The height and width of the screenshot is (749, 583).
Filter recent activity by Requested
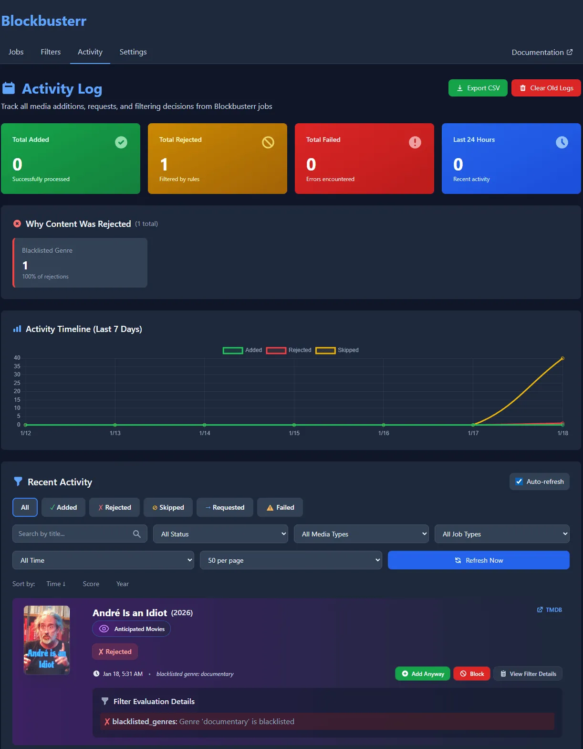pos(225,507)
